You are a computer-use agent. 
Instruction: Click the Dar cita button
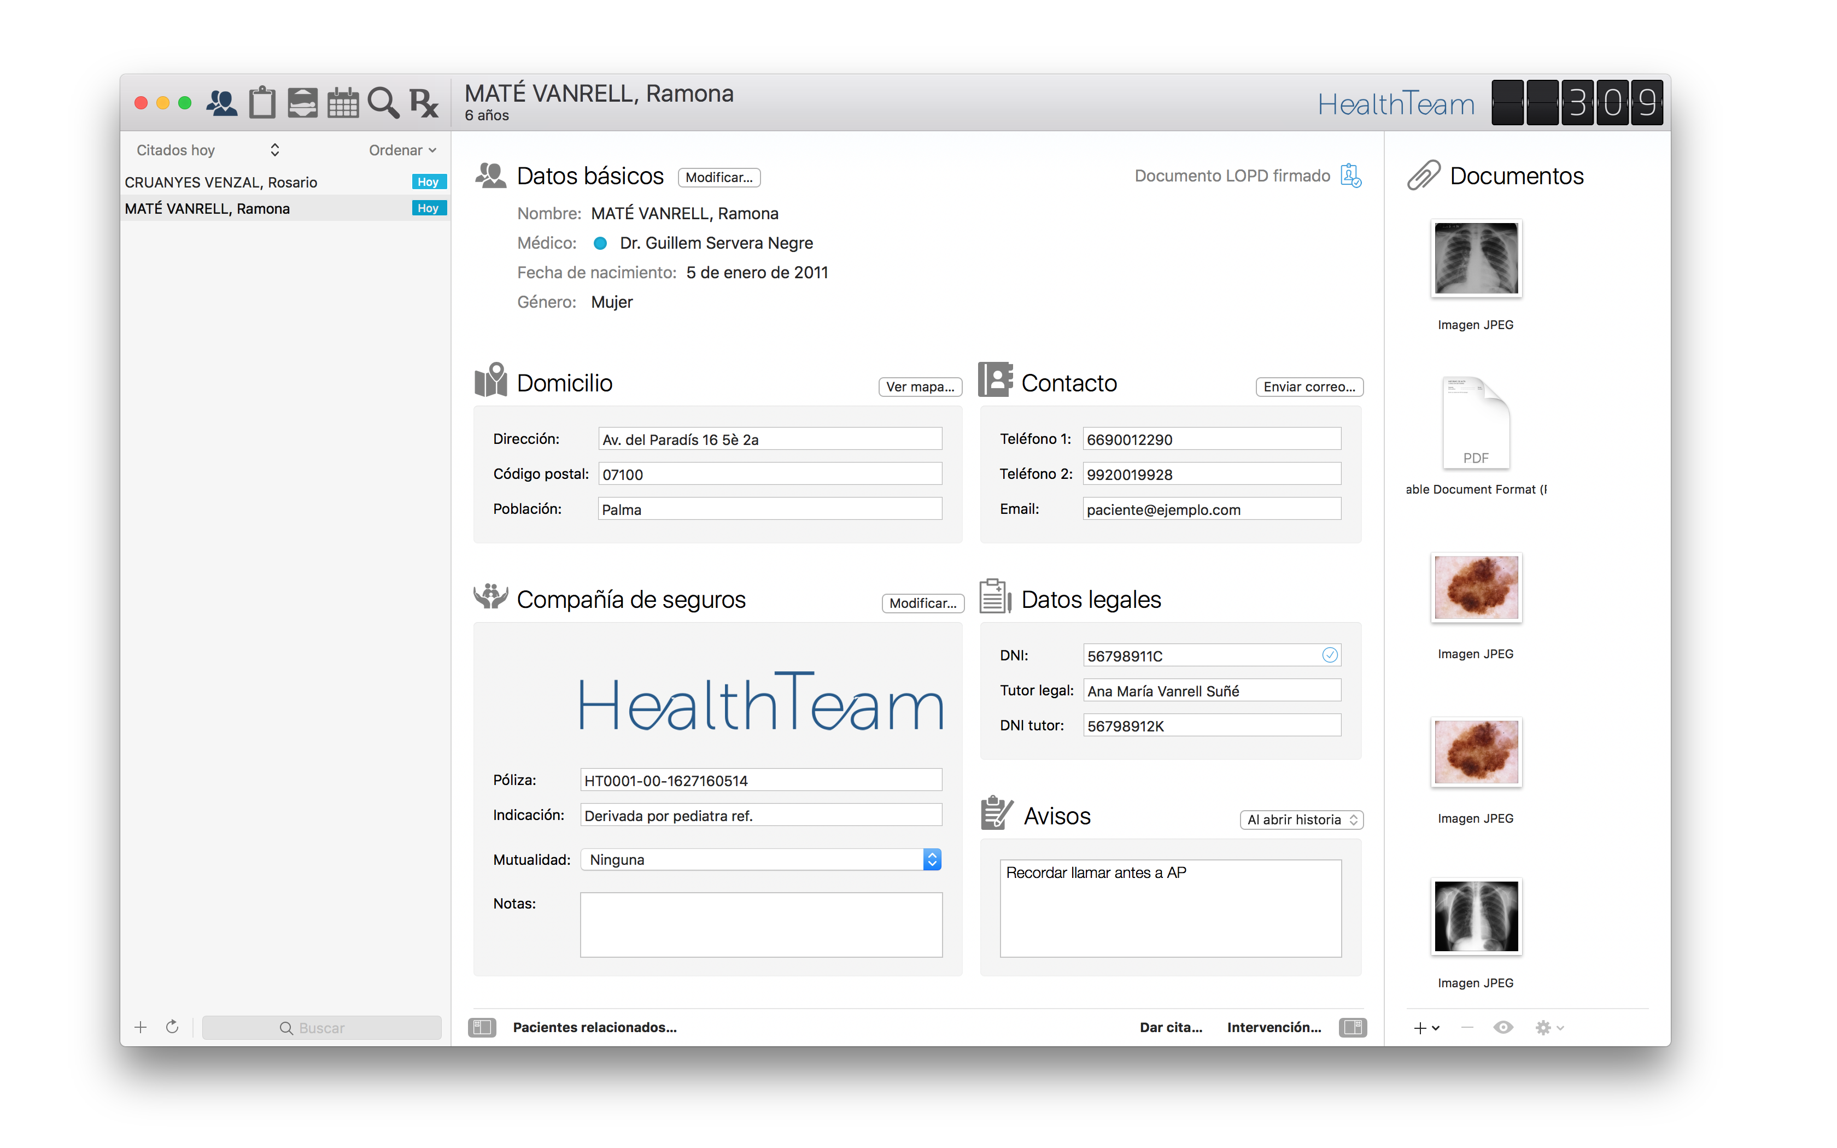(1171, 1027)
